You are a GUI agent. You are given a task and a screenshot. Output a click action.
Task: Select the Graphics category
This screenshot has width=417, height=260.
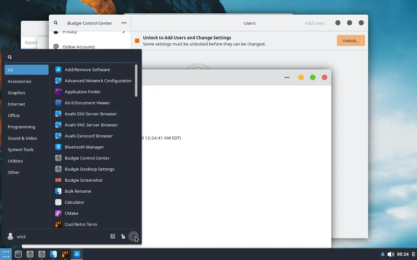26,93
